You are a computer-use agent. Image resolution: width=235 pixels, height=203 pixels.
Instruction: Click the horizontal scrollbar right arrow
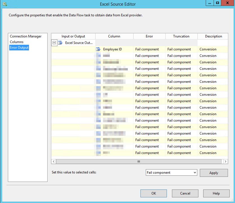pos(225,161)
